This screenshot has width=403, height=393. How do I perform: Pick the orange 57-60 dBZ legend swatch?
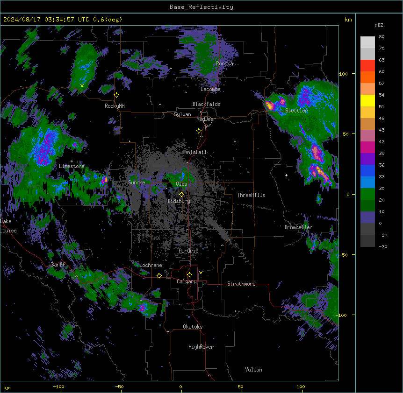(367, 77)
